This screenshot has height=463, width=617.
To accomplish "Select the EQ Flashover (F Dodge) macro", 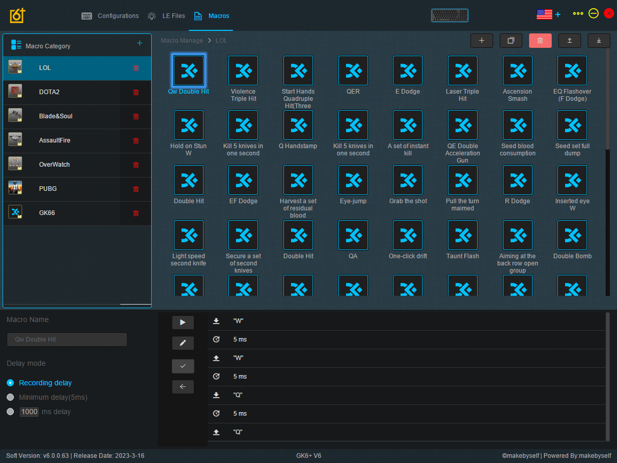I will [x=572, y=70].
